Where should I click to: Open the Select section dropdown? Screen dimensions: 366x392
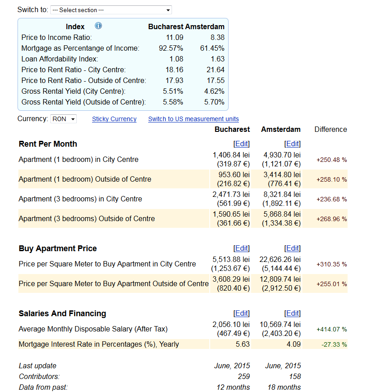coord(111,10)
